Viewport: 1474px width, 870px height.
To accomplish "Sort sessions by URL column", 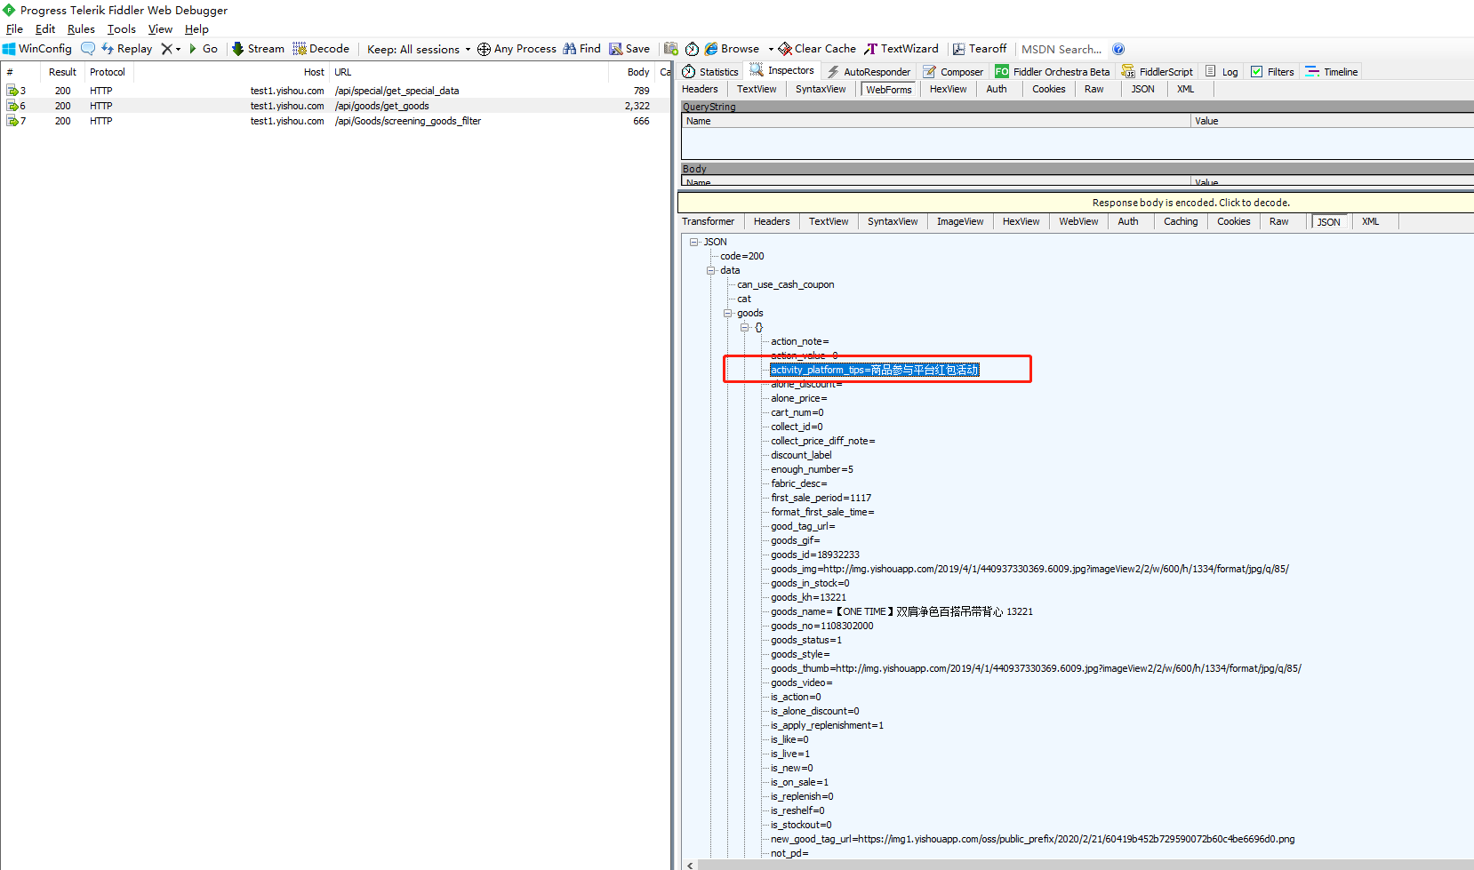I will pos(469,72).
